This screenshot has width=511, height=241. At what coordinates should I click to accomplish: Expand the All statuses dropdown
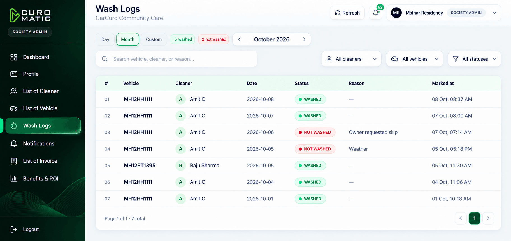pyautogui.click(x=475, y=59)
